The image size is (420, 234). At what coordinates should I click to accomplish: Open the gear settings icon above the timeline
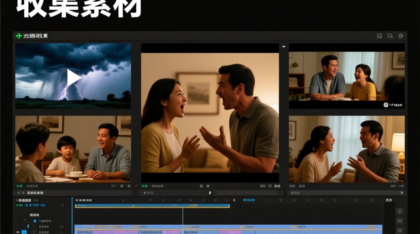click(x=234, y=200)
